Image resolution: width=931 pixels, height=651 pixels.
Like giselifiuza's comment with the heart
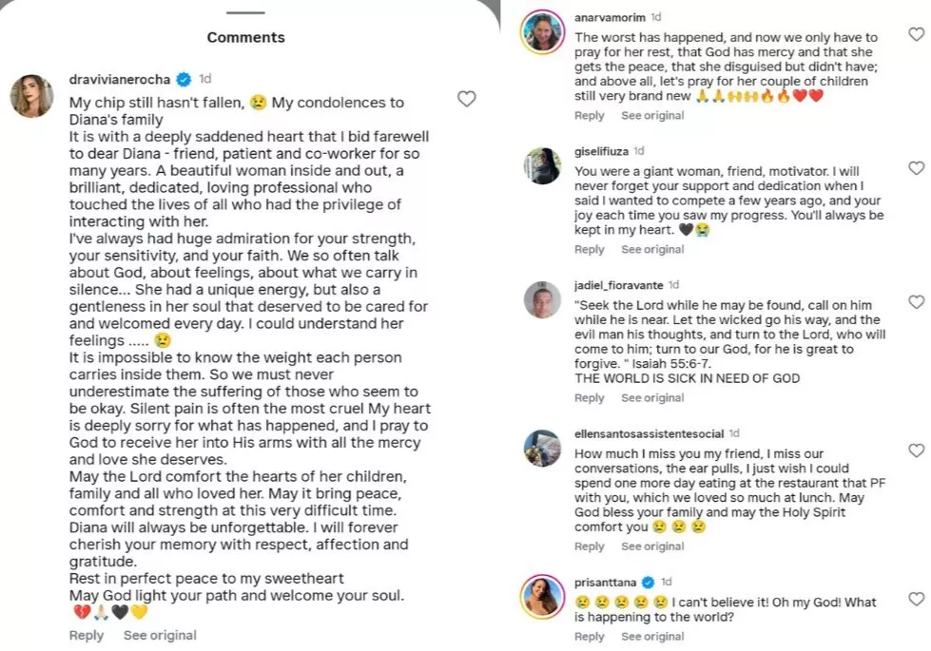(916, 168)
